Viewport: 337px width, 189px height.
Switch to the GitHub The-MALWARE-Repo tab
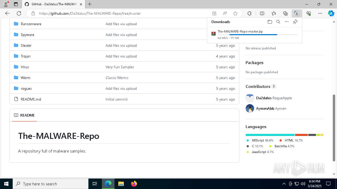tap(54, 4)
